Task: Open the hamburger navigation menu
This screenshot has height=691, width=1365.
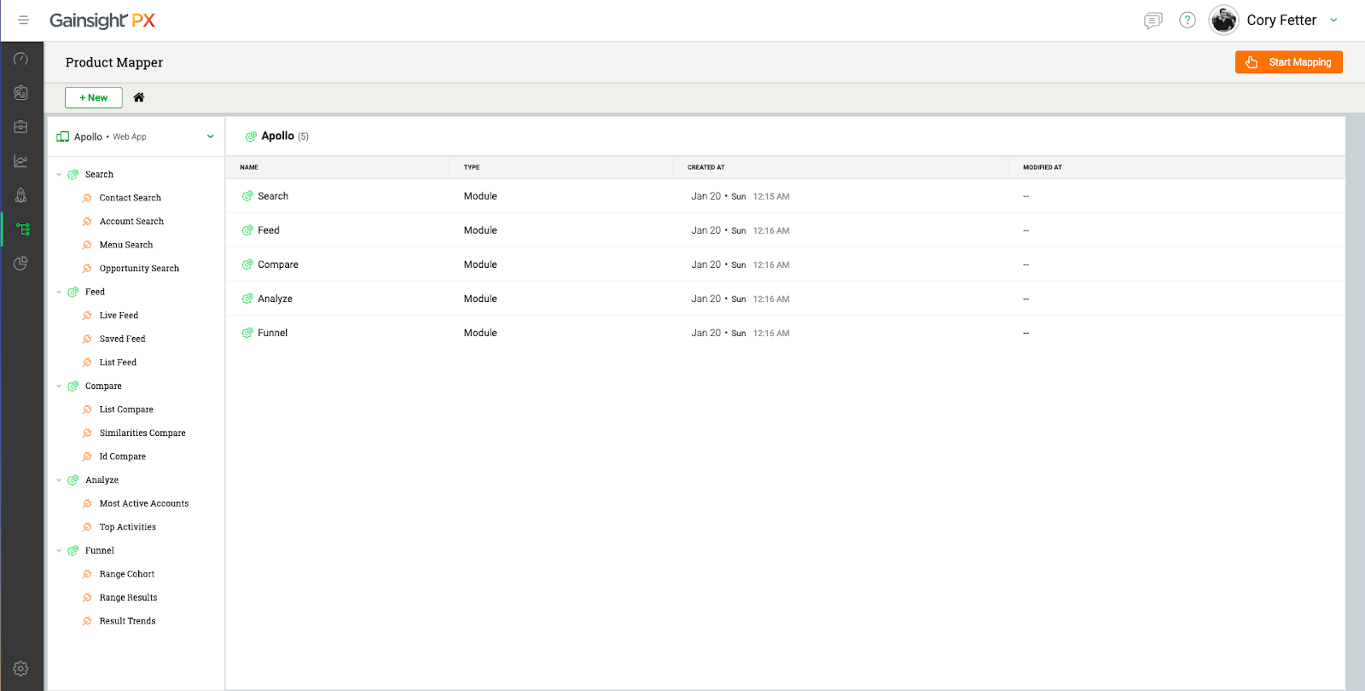Action: pyautogui.click(x=23, y=20)
